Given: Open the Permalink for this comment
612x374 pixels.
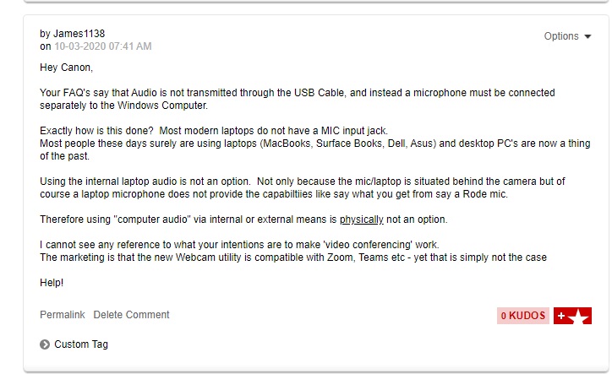Looking at the screenshot, I should tap(63, 315).
